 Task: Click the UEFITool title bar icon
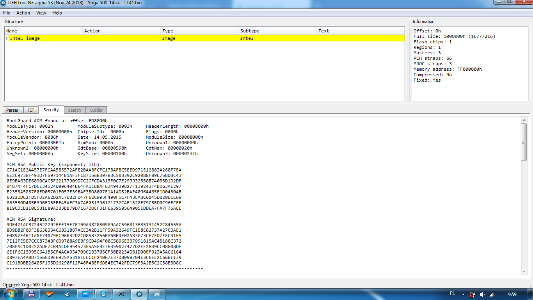pos(4,3)
